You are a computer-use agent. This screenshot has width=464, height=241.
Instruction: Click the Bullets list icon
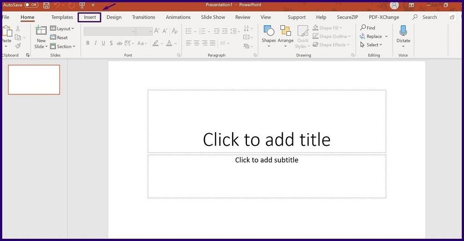(188, 31)
